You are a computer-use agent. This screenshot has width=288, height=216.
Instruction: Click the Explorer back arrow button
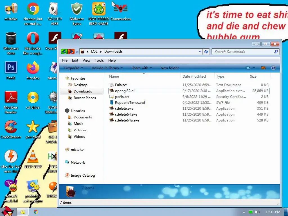click(64, 51)
